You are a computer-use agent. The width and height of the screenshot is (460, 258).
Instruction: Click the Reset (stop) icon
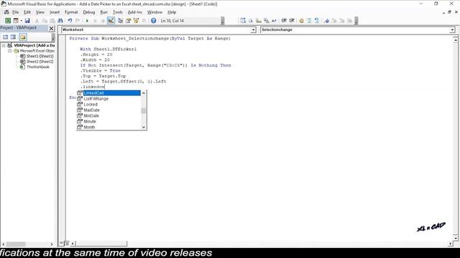[x=103, y=21]
